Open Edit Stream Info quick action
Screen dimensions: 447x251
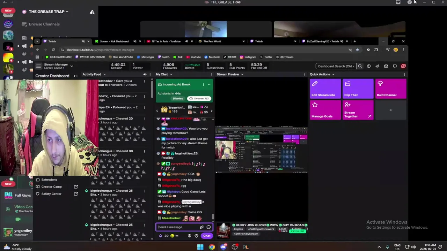[x=325, y=89]
